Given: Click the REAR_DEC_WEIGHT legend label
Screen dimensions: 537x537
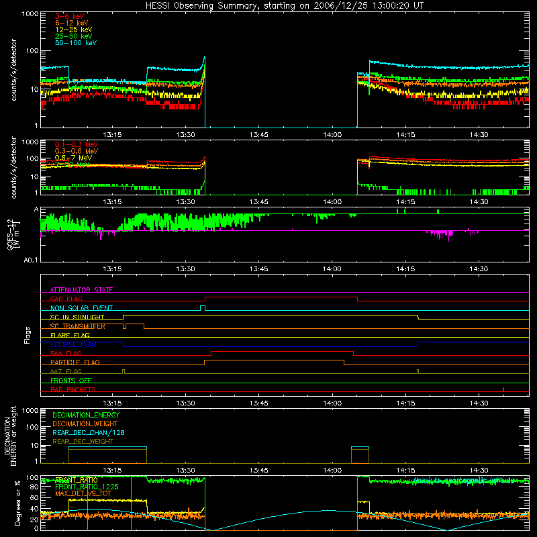Looking at the screenshot, I should click(x=83, y=442).
